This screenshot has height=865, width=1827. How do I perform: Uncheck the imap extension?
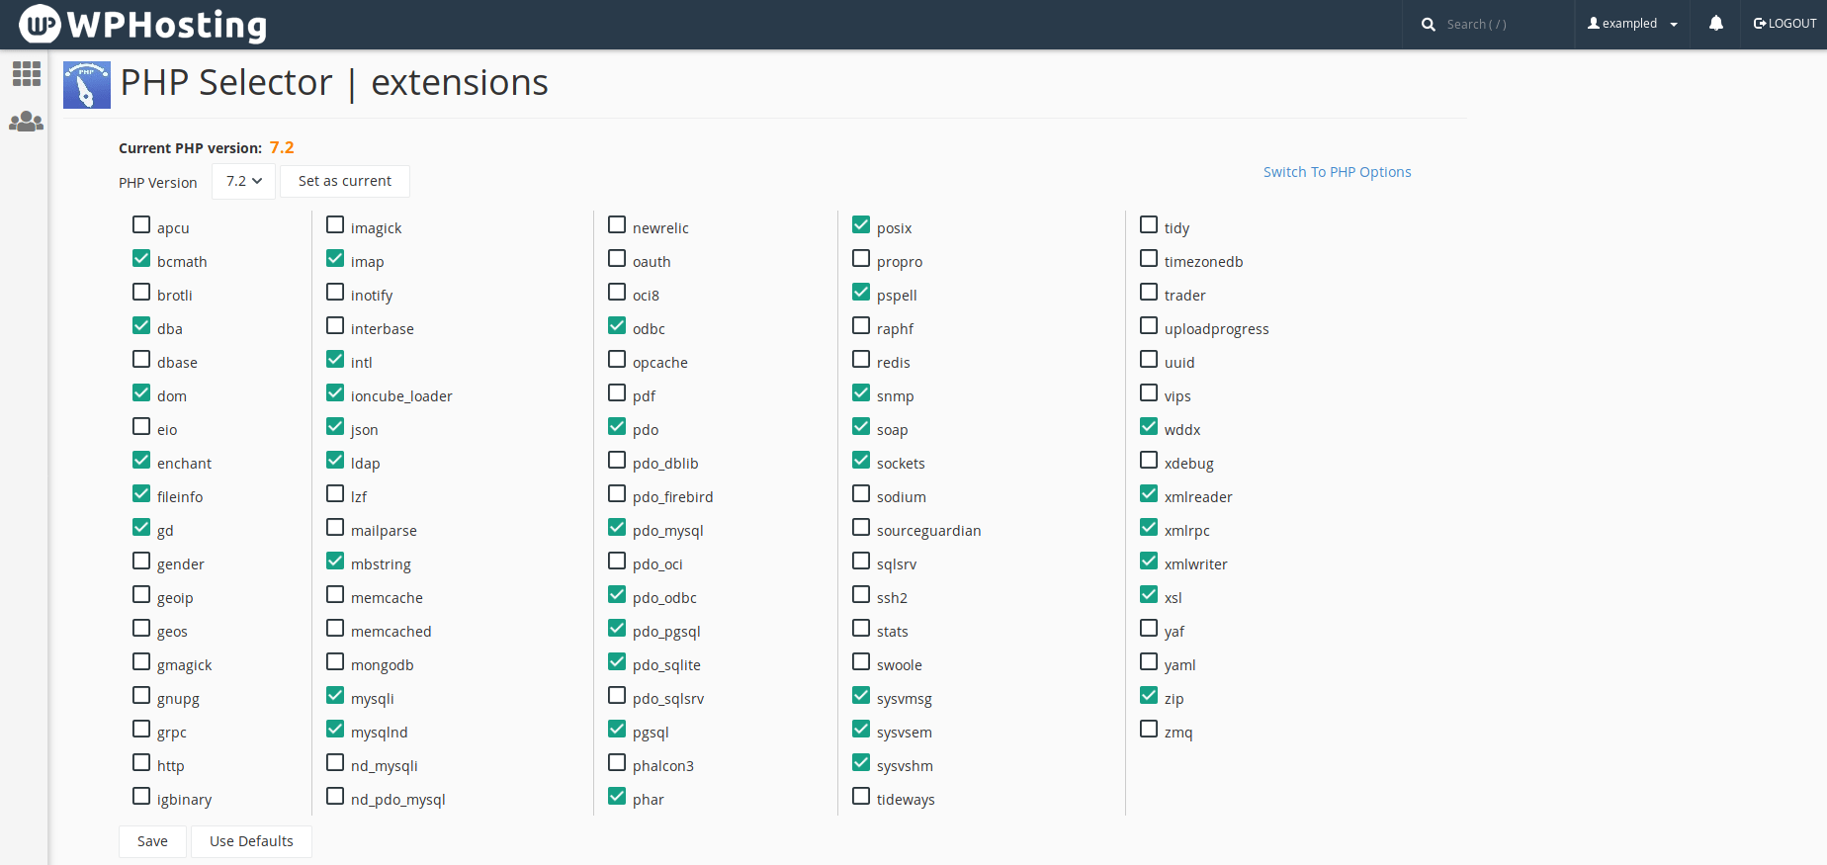tap(335, 259)
